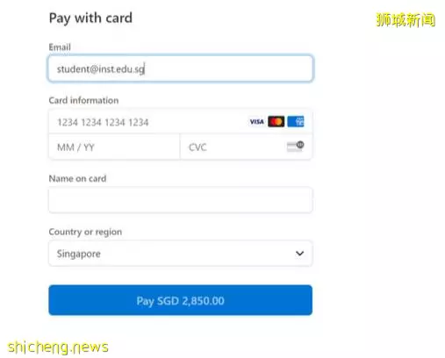Select the MM / YY expiry field

click(114, 147)
